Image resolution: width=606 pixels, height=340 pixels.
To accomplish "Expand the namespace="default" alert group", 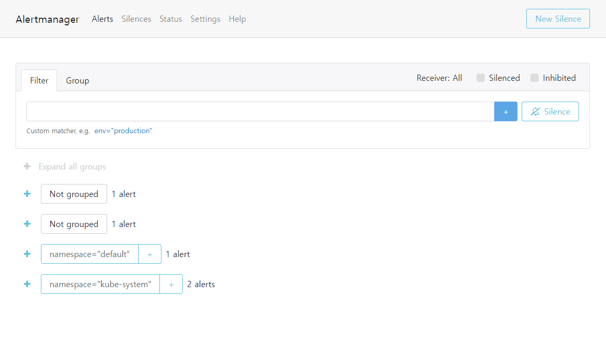I will point(27,254).
